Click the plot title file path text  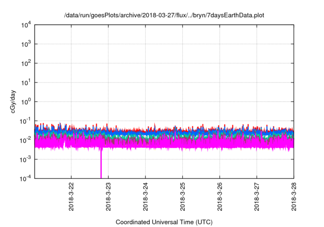click(165, 16)
